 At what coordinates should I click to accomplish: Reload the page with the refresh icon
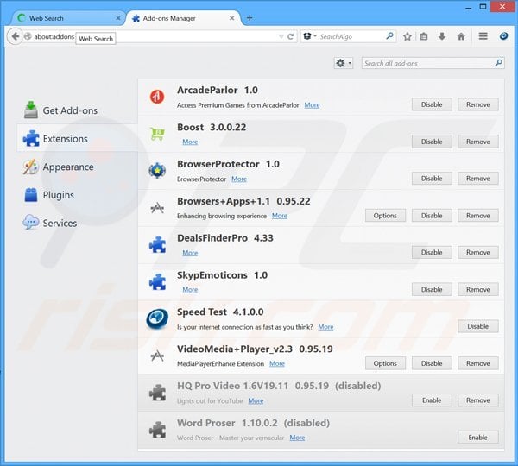coord(290,36)
